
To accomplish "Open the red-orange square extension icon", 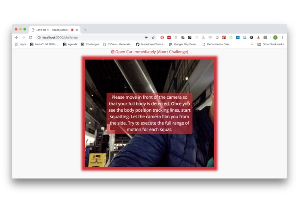I will [224, 38].
